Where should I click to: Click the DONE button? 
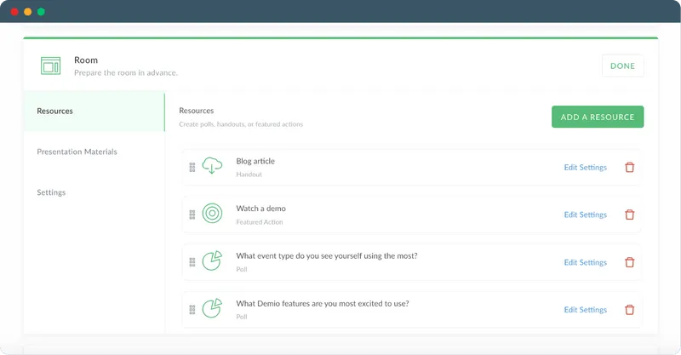pyautogui.click(x=622, y=66)
